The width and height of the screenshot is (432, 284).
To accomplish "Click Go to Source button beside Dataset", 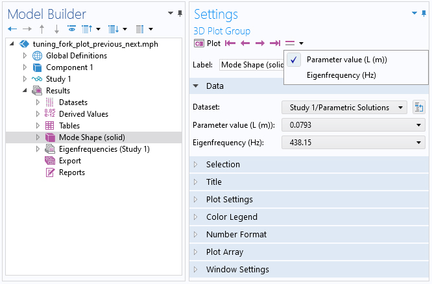I will (x=419, y=107).
